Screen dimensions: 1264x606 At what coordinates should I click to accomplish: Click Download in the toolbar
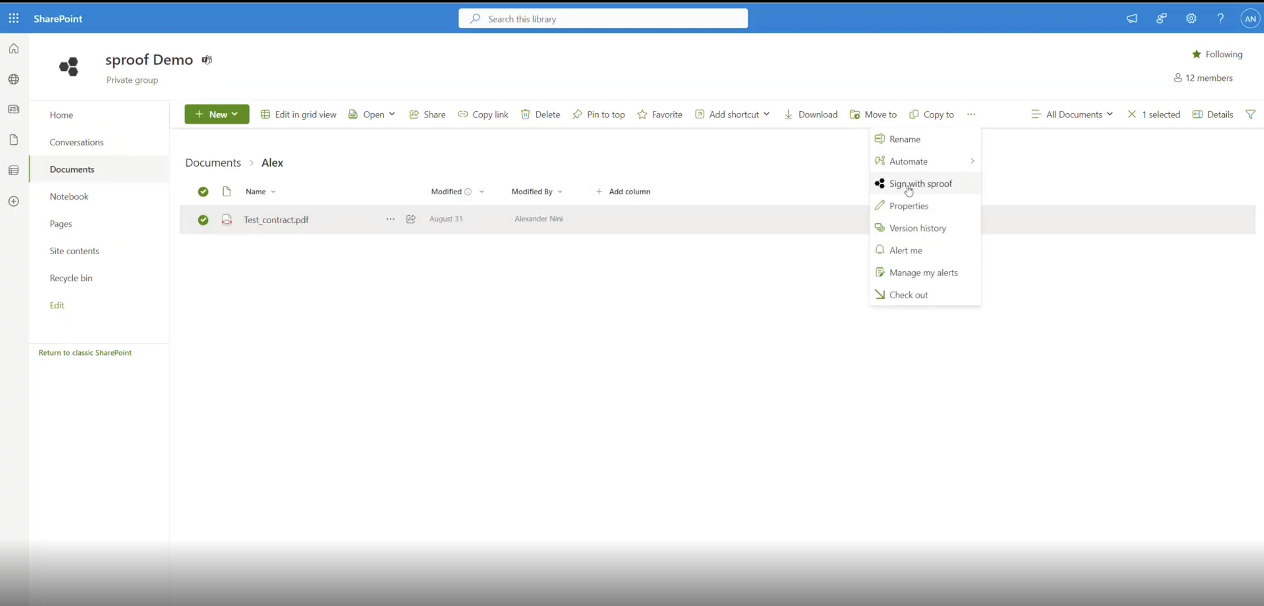coord(811,114)
